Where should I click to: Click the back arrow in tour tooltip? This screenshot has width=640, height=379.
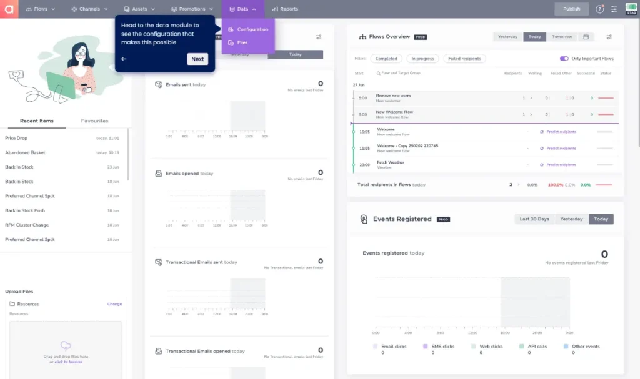[x=124, y=59]
